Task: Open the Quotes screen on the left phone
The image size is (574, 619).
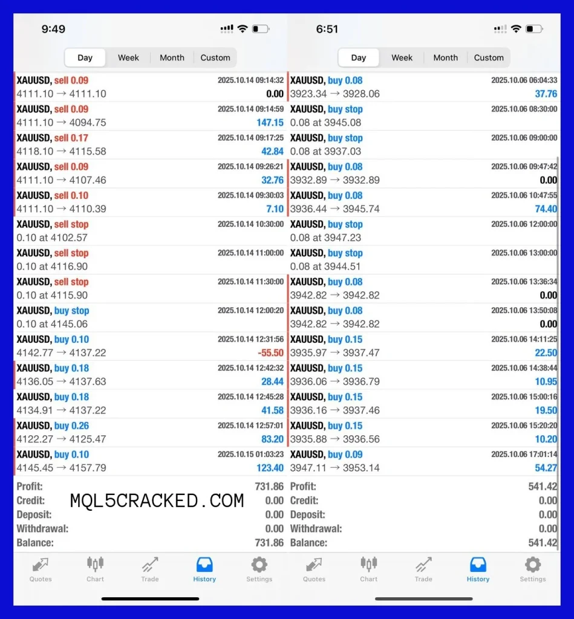Action: 41,570
